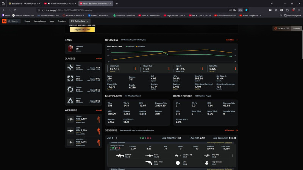Open Kills/Min options three-dot menu

point(235,68)
